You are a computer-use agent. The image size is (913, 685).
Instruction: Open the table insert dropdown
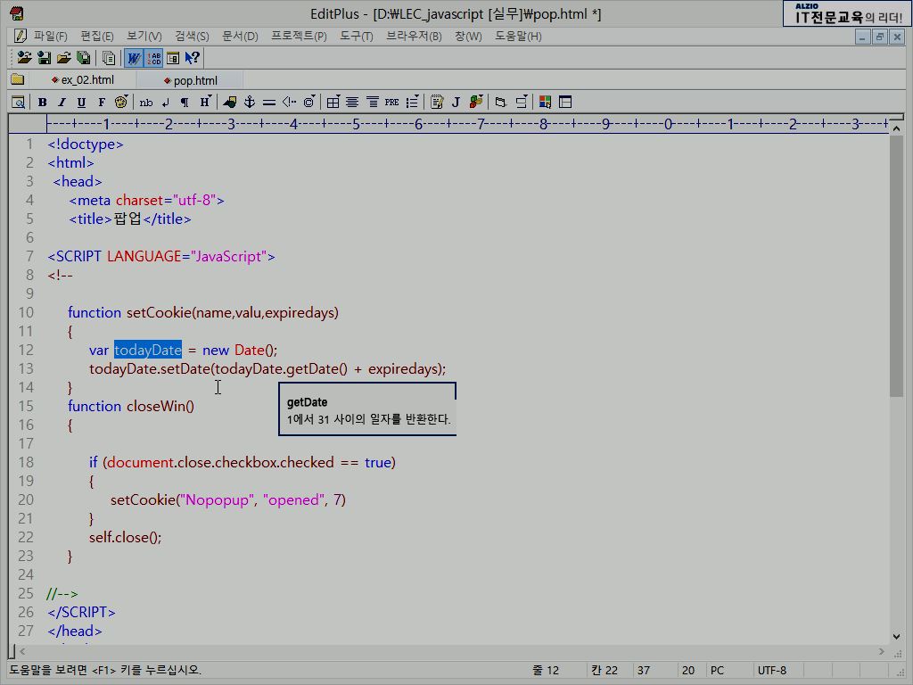tap(333, 103)
